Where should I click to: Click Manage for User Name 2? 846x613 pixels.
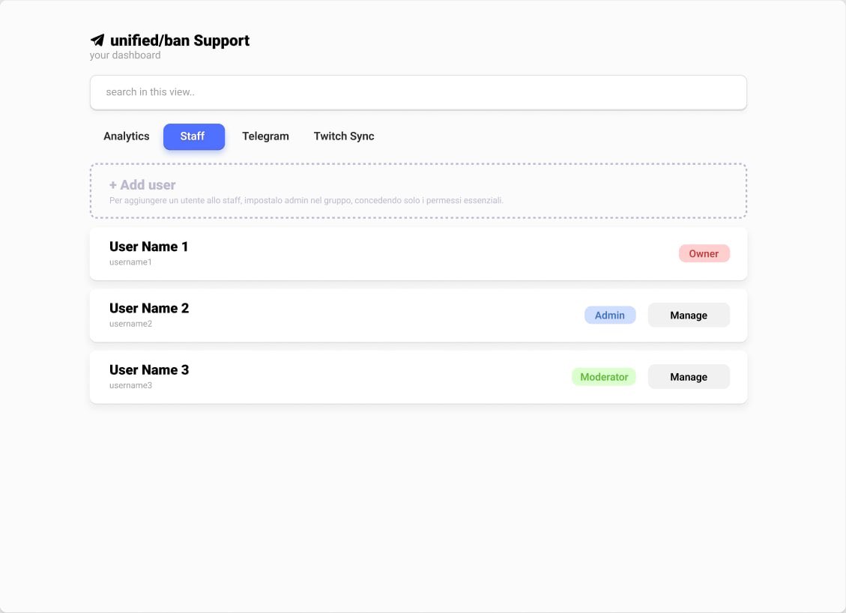click(x=689, y=315)
